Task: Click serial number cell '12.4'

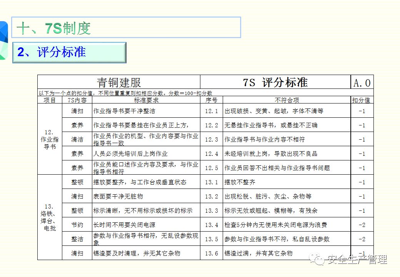Action: click(212, 154)
